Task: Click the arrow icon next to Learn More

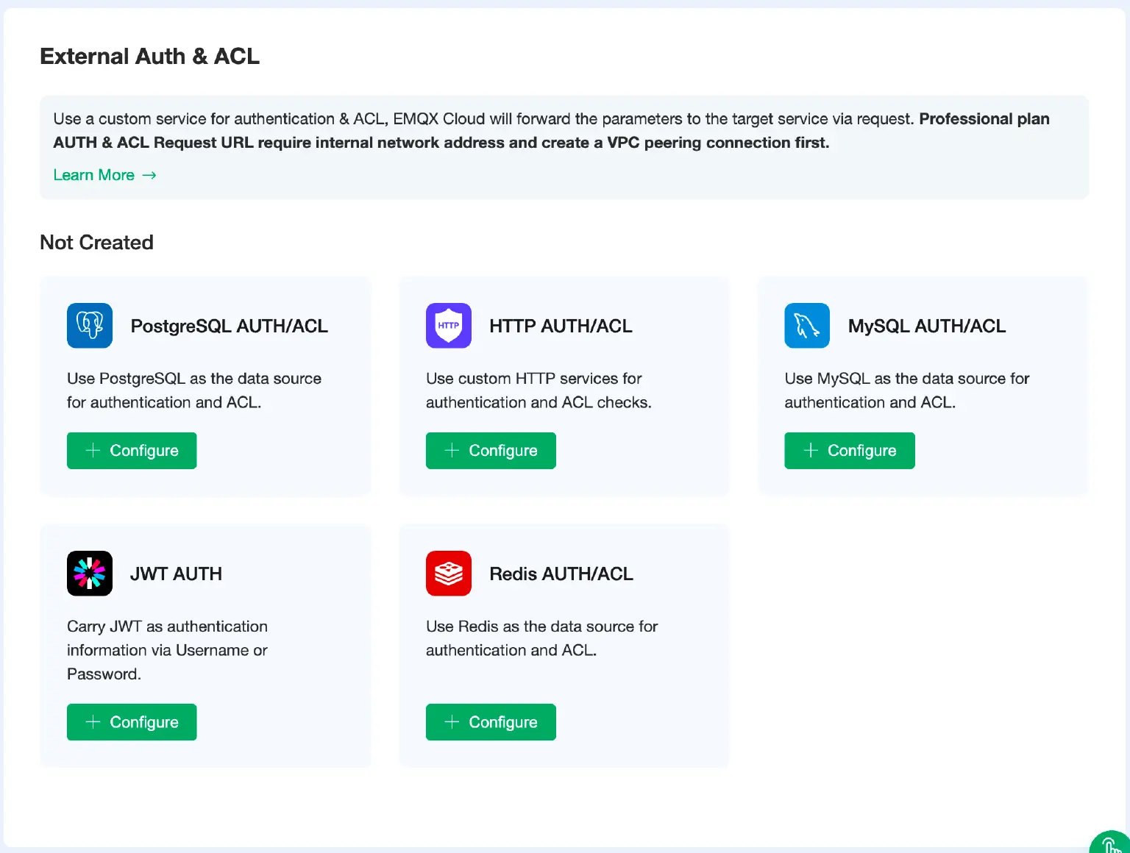Action: [149, 175]
